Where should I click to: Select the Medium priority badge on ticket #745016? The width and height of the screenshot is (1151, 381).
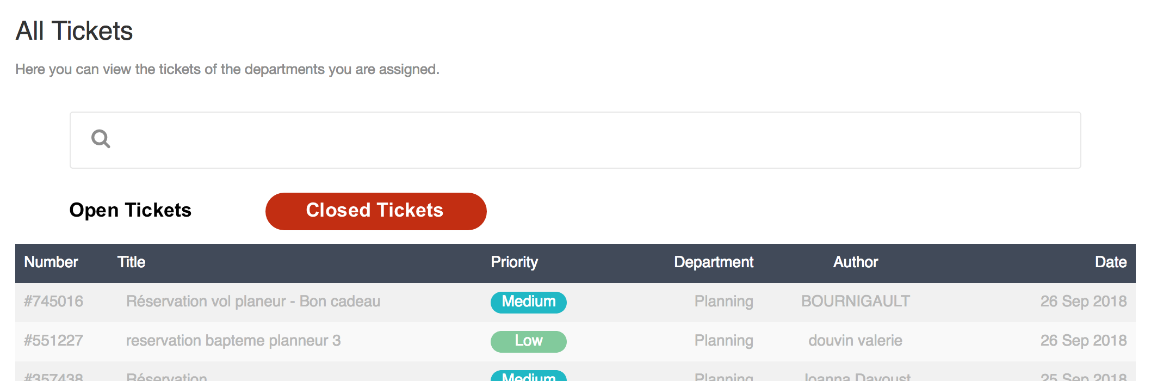528,302
